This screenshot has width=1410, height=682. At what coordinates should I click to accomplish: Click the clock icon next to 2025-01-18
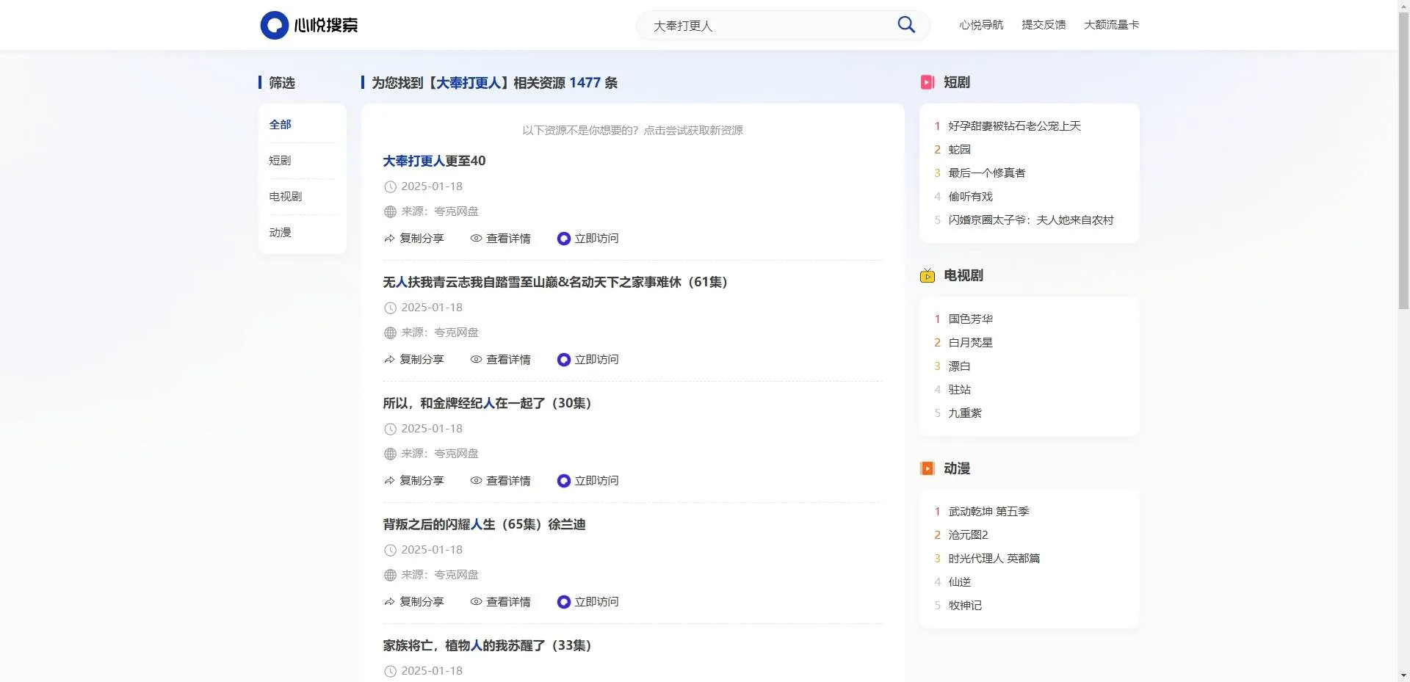coord(389,186)
